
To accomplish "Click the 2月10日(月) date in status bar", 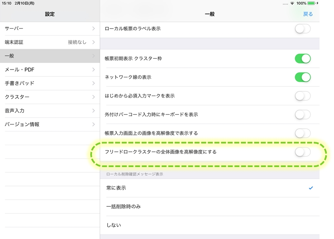I will coord(24,3).
